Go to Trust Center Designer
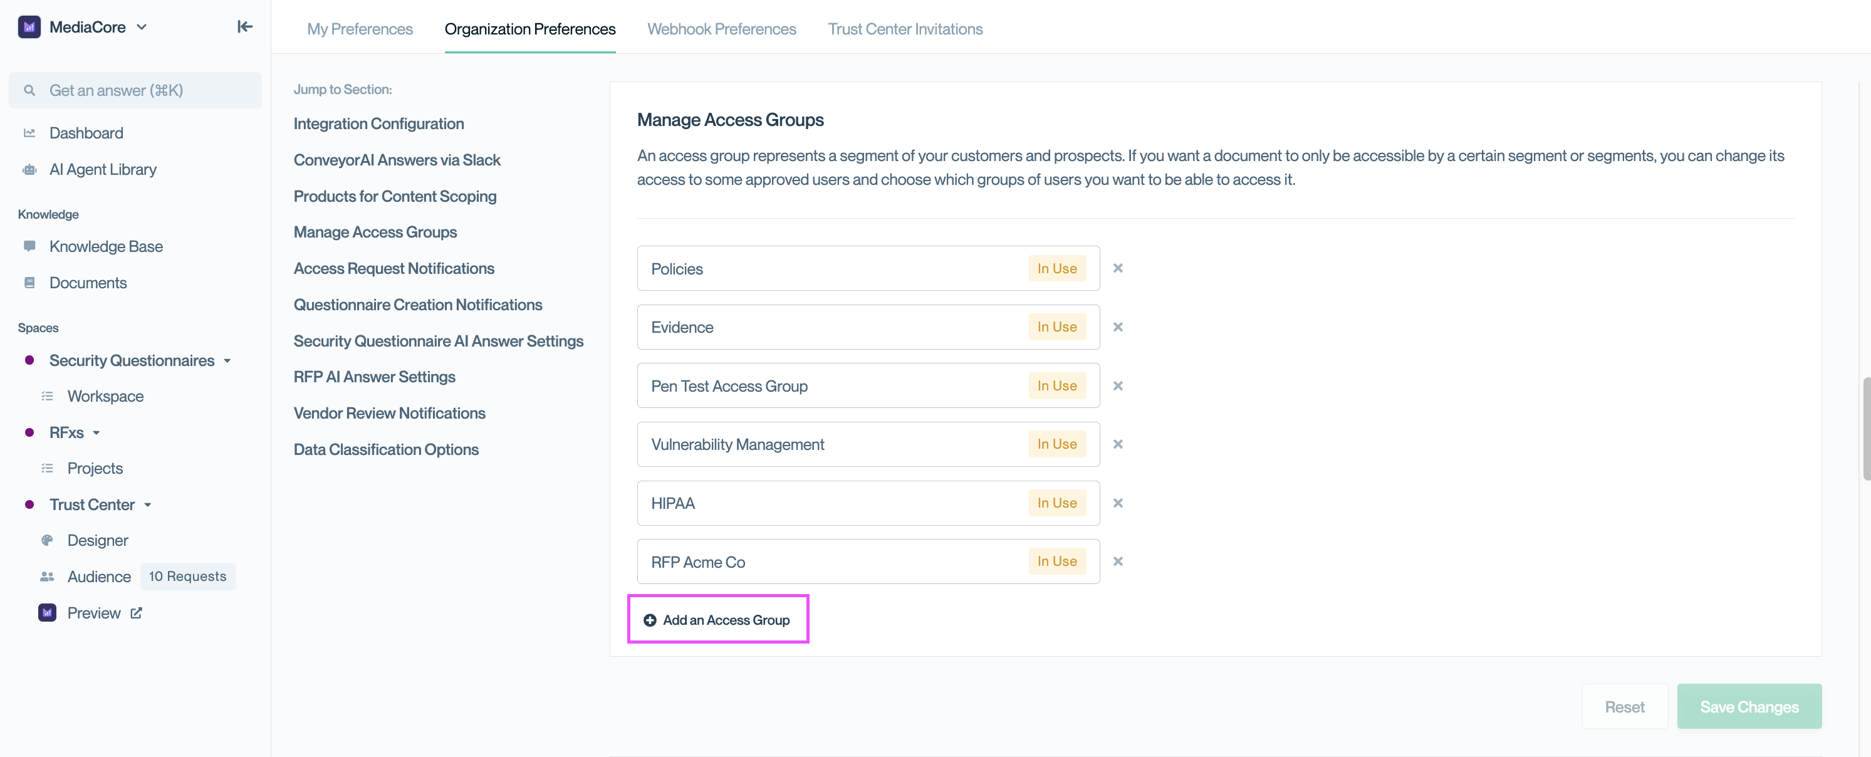This screenshot has height=757, width=1871. pyautogui.click(x=97, y=540)
